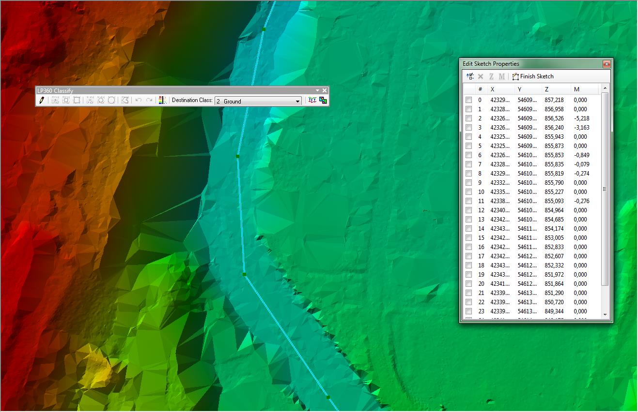638x412 pixels.
Task: Click the overlapping squares icon at toolbar's right end
Action: [x=323, y=100]
